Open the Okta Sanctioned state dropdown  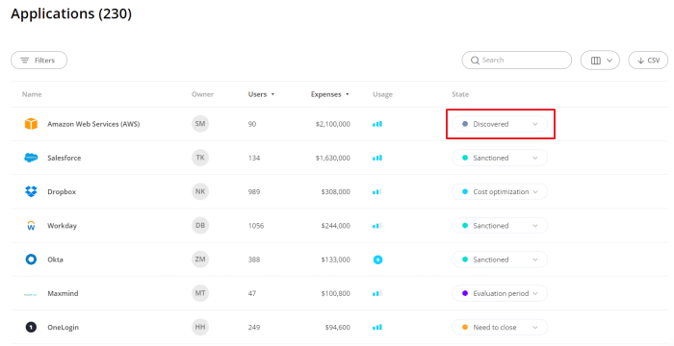500,259
